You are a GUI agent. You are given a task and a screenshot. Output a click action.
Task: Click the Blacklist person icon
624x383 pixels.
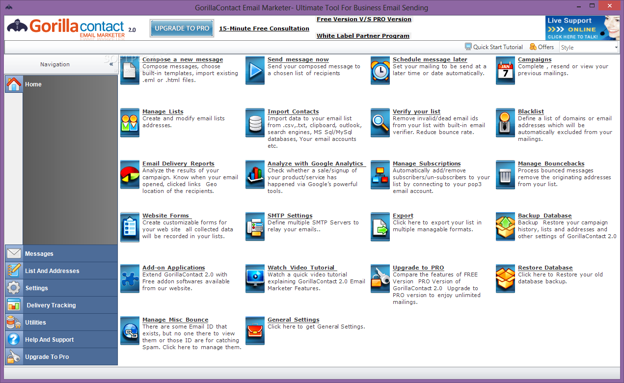(506, 123)
